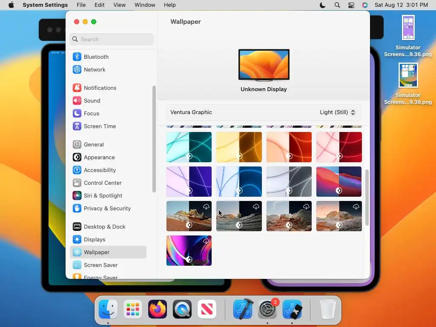The width and height of the screenshot is (436, 327).
Task: Select the Screen Saver sidebar icon
Action: pyautogui.click(x=77, y=265)
